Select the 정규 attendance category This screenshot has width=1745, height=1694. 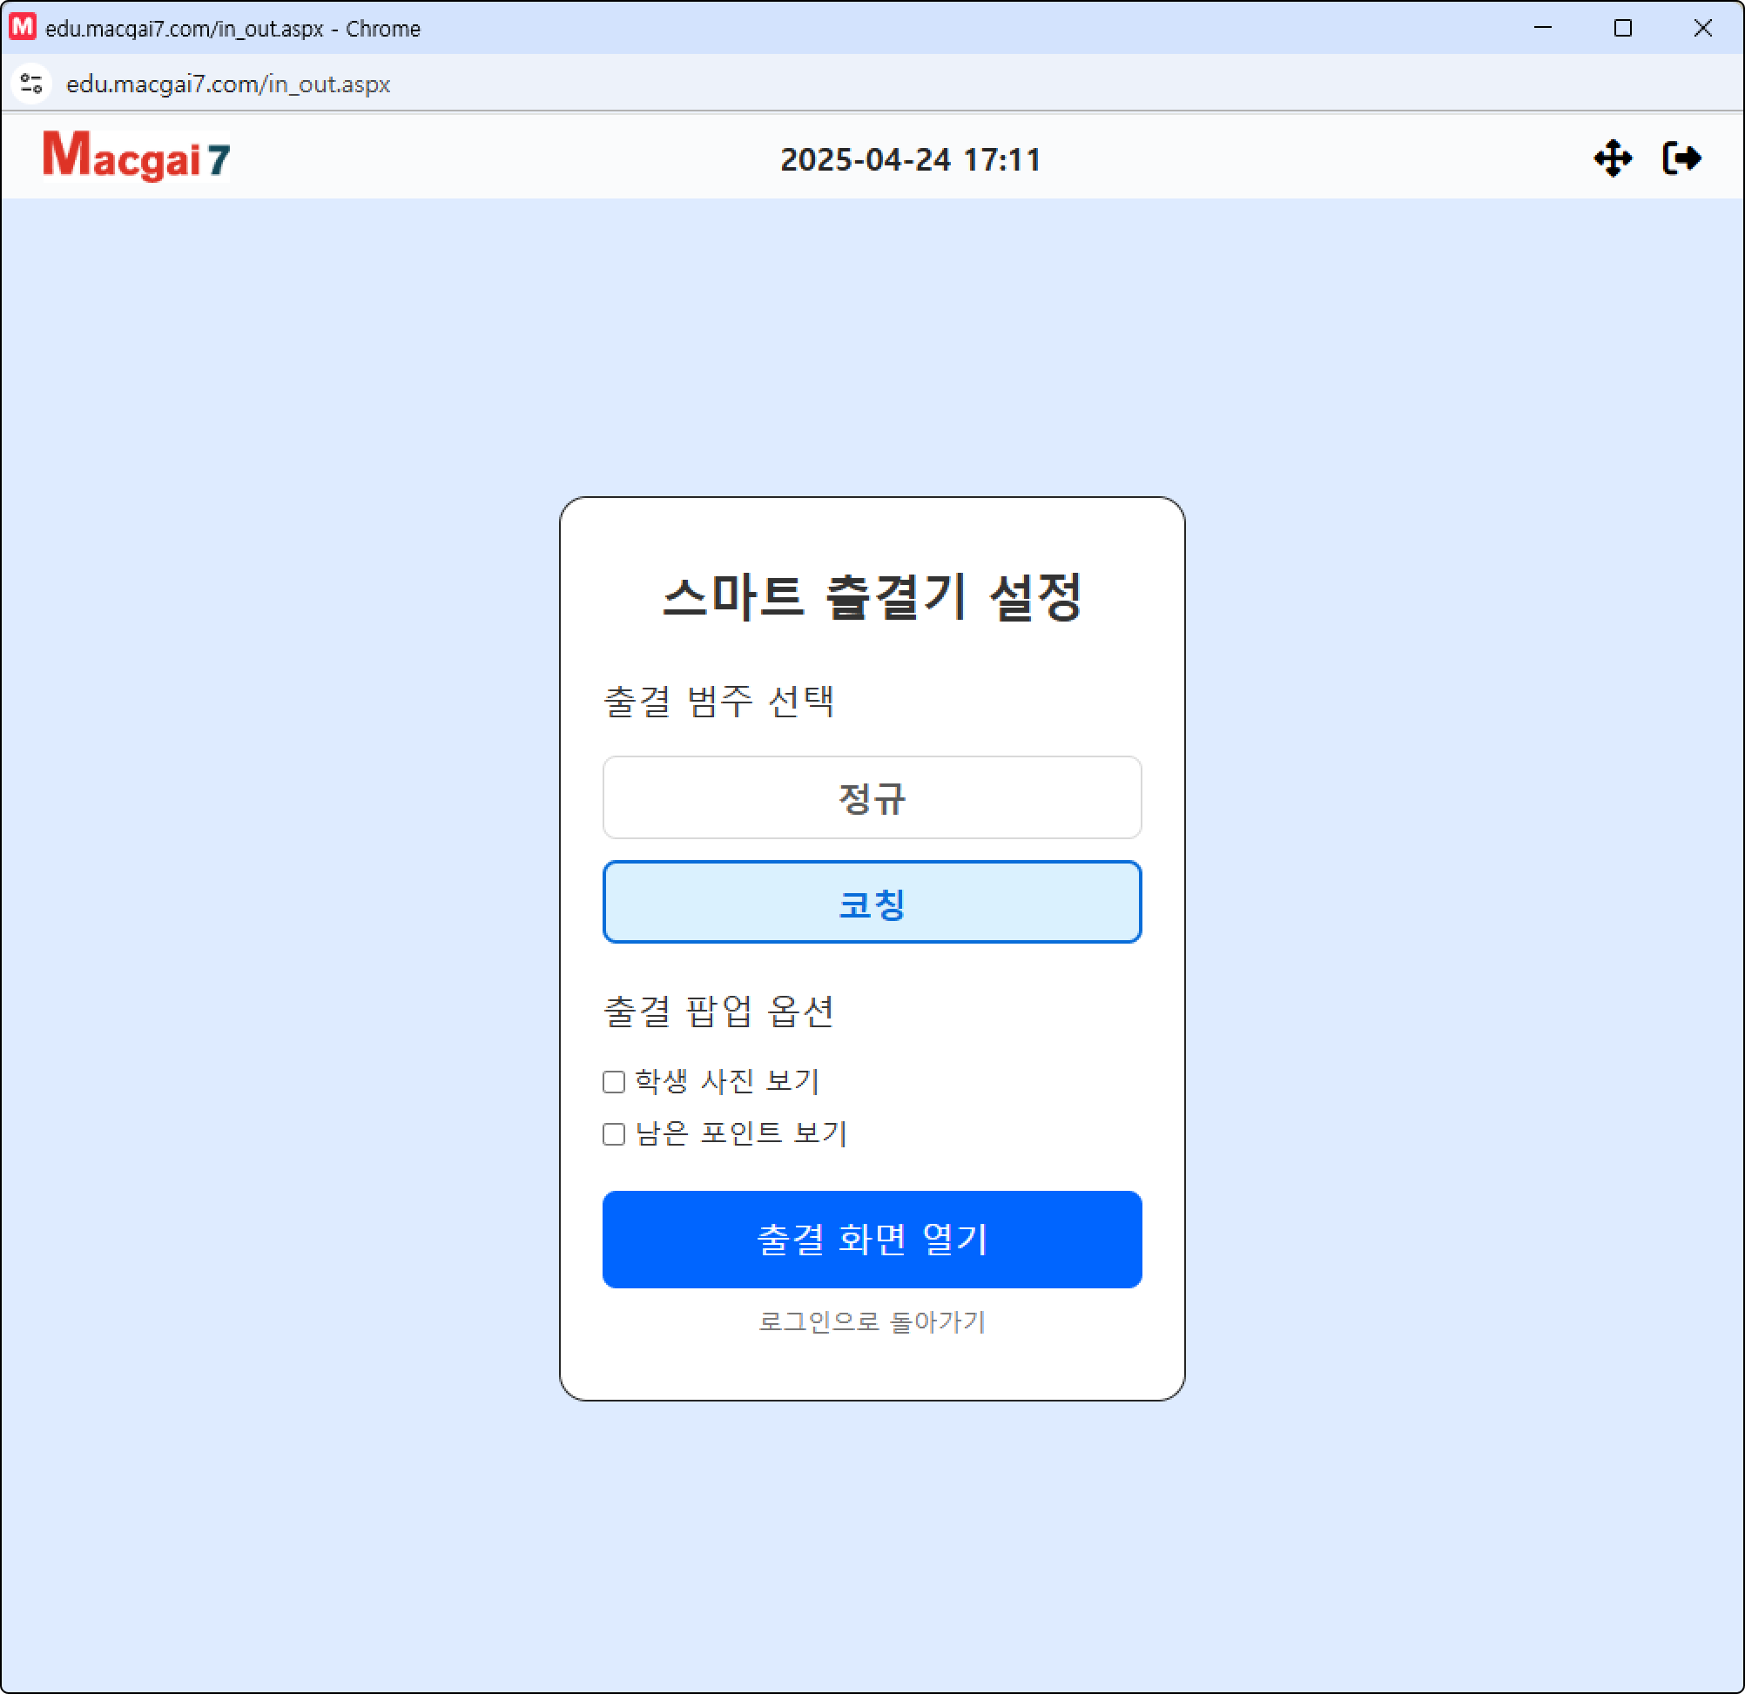tap(872, 797)
